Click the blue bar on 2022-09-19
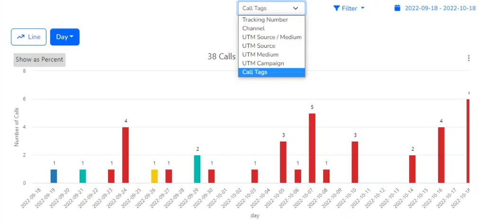Viewport: 485px width, 221px height. [54, 176]
